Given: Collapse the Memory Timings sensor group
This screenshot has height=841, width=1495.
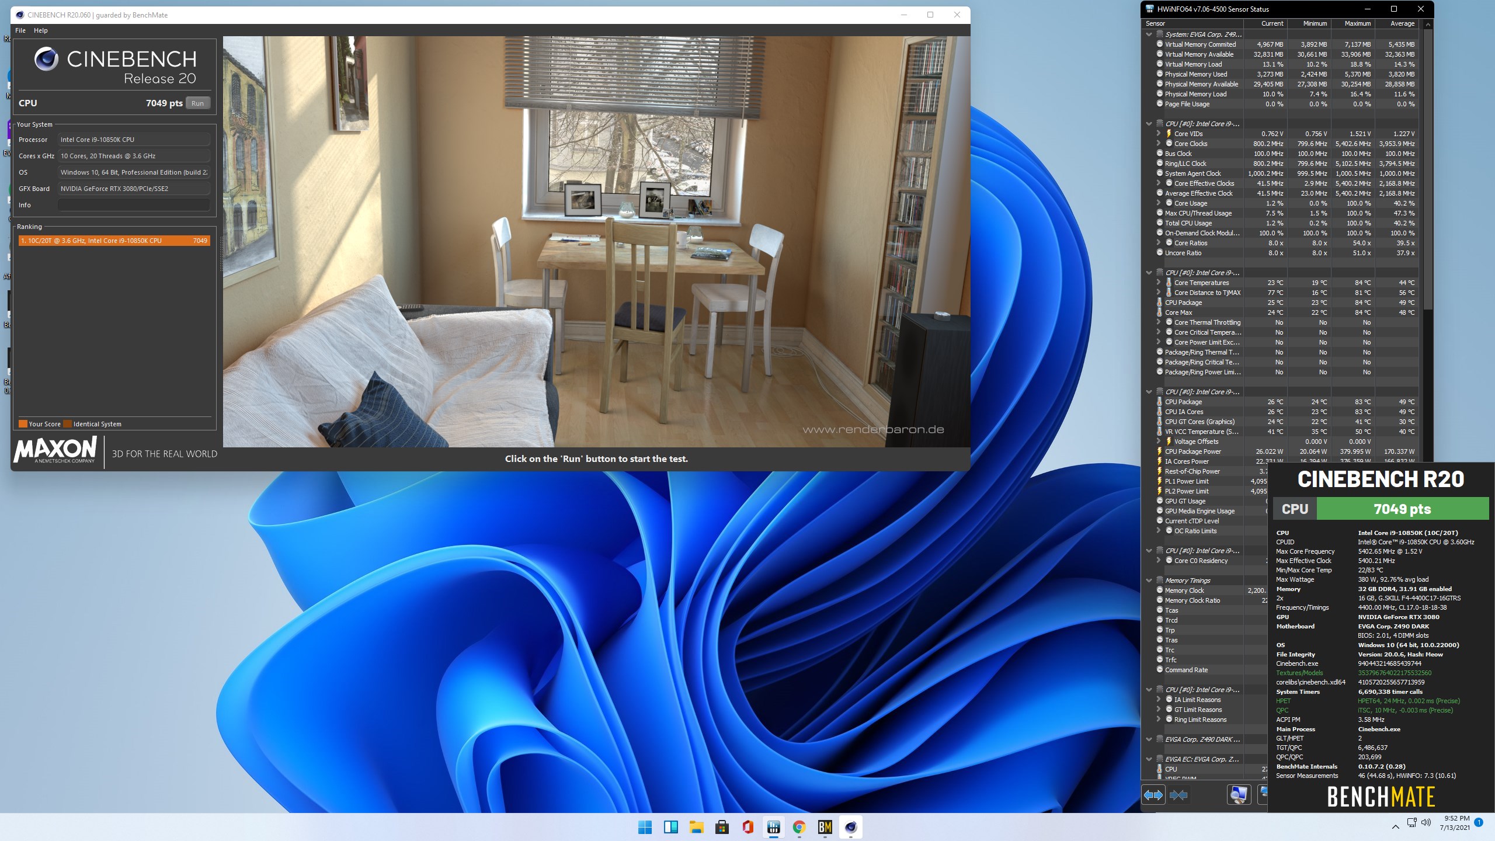Looking at the screenshot, I should [x=1149, y=581].
